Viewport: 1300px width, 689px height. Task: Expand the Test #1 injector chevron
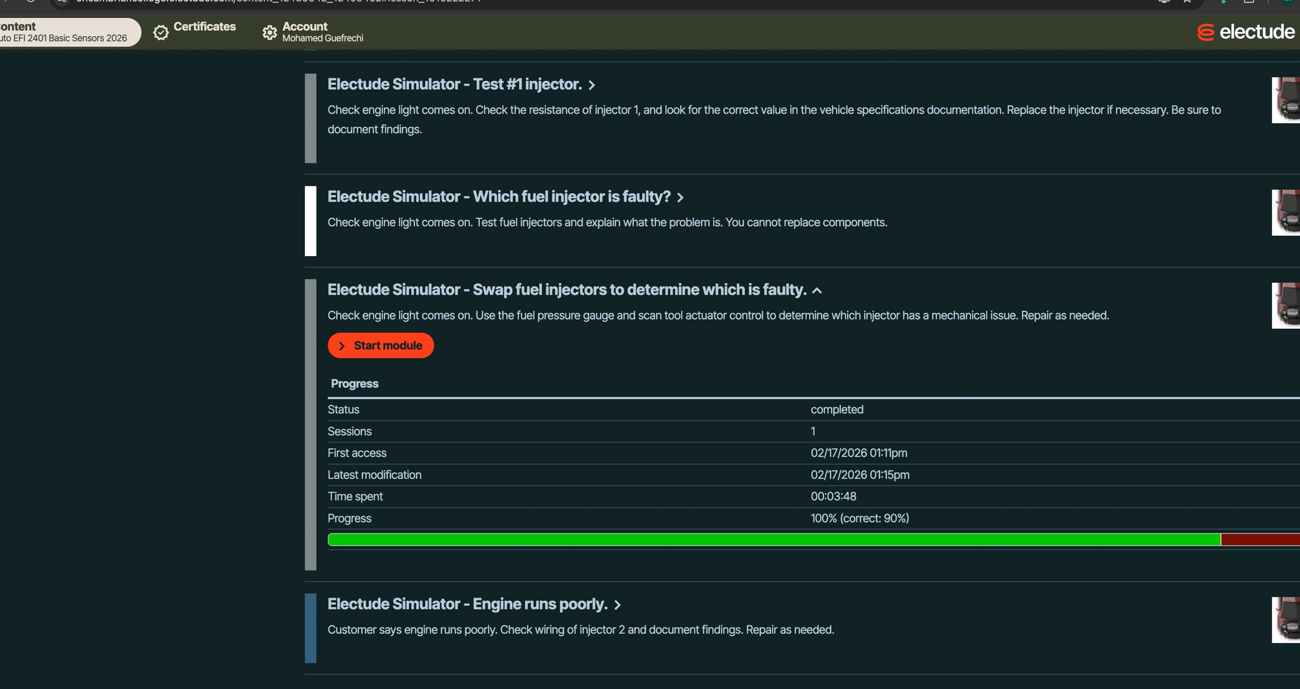(591, 85)
